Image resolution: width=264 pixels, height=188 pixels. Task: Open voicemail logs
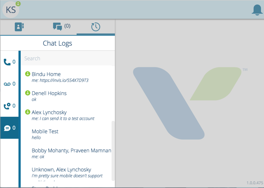(x=10, y=84)
